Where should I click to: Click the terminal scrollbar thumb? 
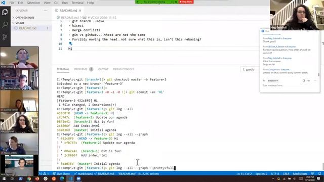[x=323, y=166]
